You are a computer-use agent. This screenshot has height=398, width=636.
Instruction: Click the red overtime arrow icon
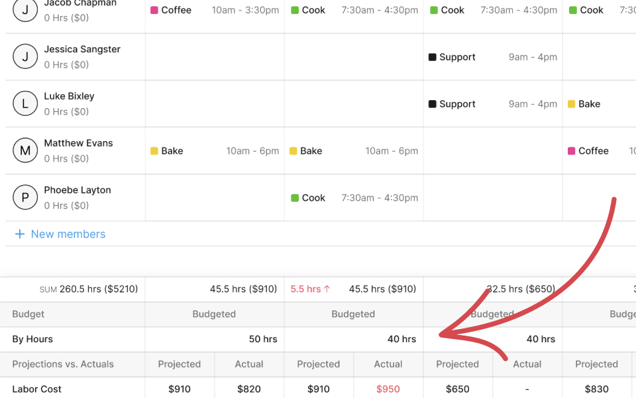point(327,289)
